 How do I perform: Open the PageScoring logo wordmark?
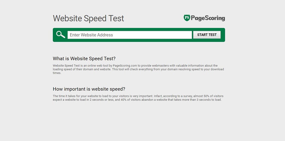[x=208, y=18]
